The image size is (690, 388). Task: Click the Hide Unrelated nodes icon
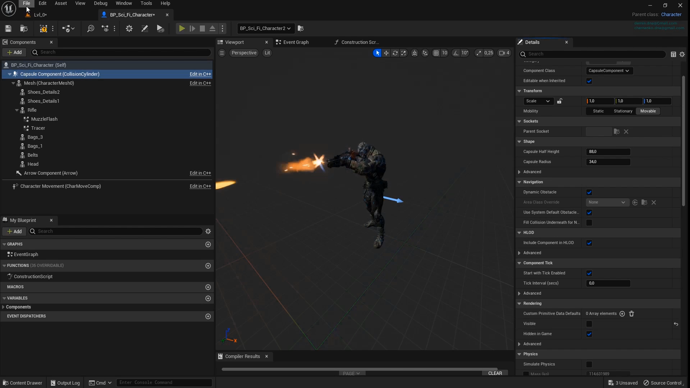105,28
